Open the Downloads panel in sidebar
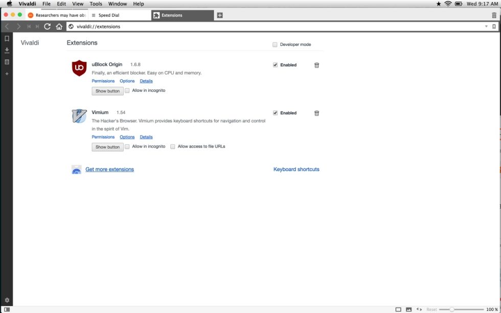Screen dimensions: 501x313 7,50
